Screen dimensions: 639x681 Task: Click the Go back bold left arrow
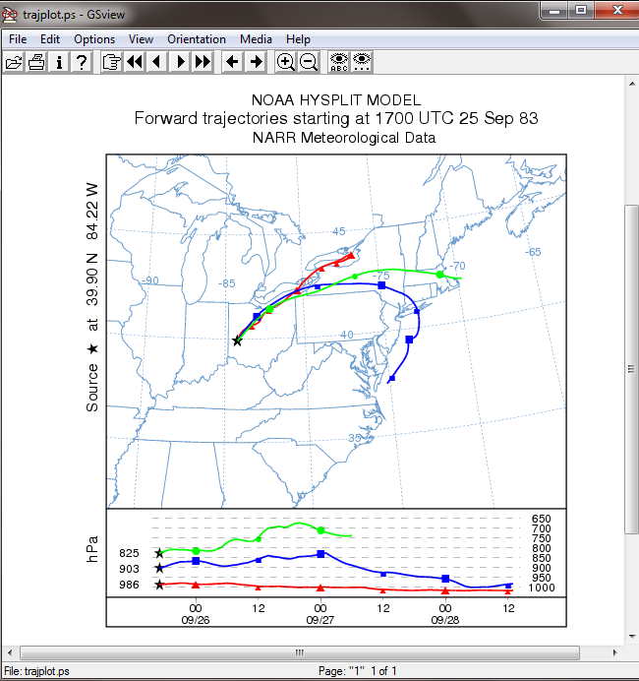coord(233,62)
